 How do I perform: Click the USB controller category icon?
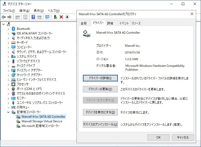13,103
